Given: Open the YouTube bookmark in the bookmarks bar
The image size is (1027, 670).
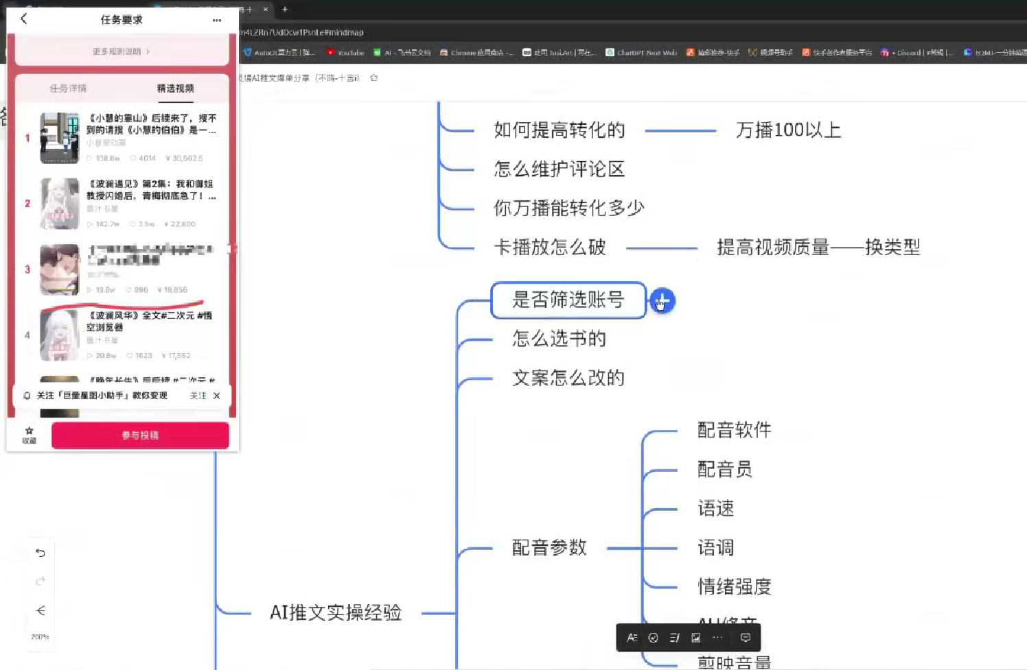Looking at the screenshot, I should click(x=345, y=52).
